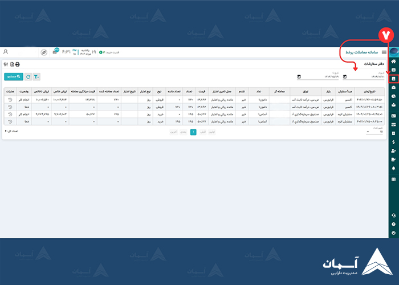This screenshot has width=399, height=285.
Task: Sort by the وضعیت column header
Action: (x=25, y=91)
